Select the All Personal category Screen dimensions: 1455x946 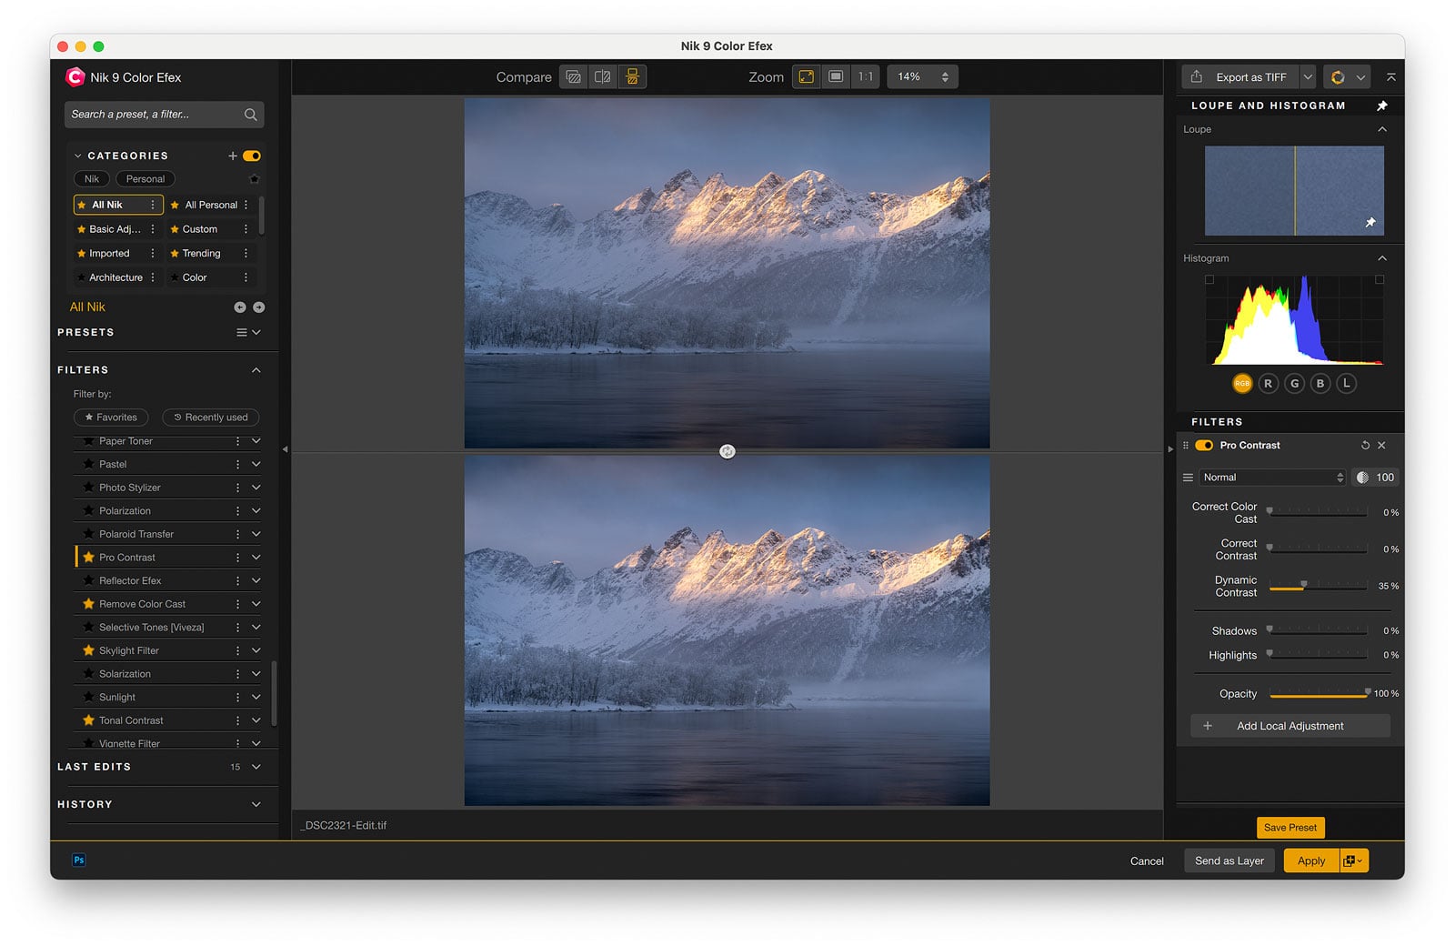(x=211, y=206)
